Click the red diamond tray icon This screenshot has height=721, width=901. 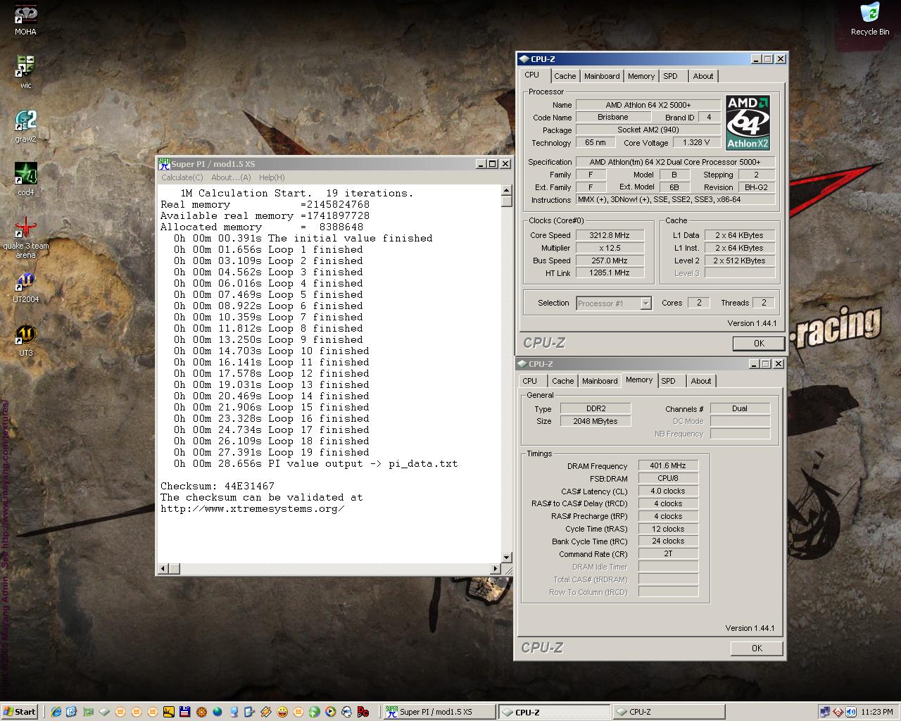(838, 712)
